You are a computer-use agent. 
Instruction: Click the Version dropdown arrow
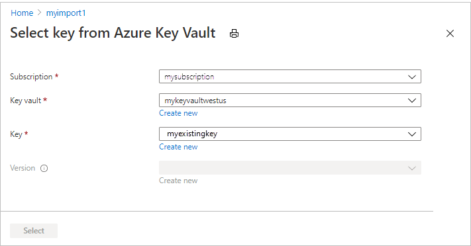click(412, 168)
